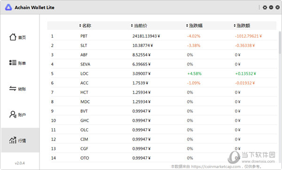Close the Achain Wallet Lite window
Viewport: 282px width, 170px height.
278,7
